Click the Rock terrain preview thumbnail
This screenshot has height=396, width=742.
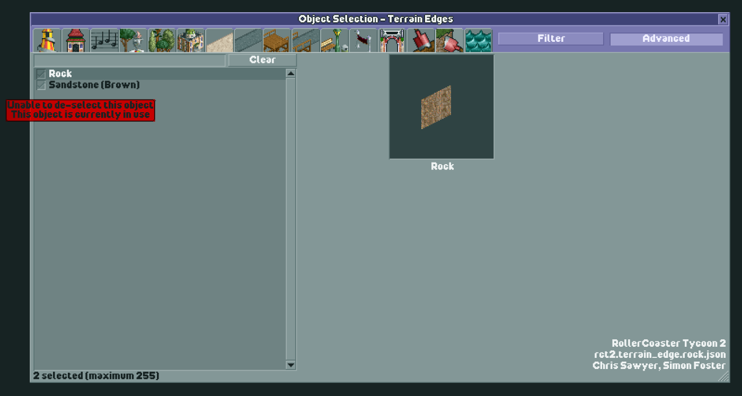pos(441,106)
